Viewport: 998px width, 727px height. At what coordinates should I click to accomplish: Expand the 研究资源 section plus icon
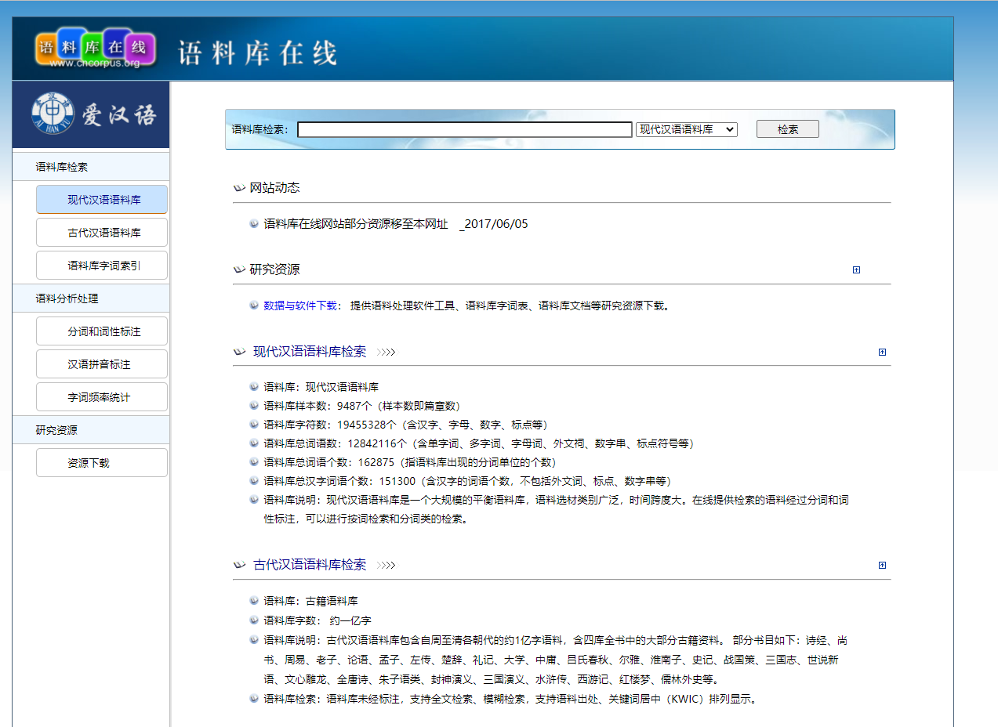point(856,269)
